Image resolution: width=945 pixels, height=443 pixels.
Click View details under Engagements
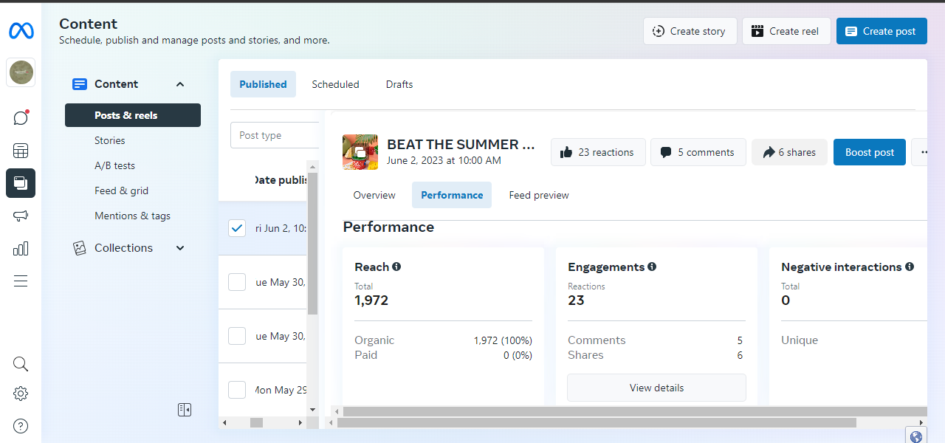coord(656,388)
